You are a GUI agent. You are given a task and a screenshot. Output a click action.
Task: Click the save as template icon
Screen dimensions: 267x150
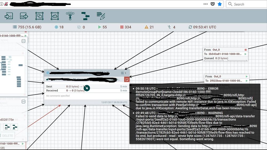[x=6, y=127]
